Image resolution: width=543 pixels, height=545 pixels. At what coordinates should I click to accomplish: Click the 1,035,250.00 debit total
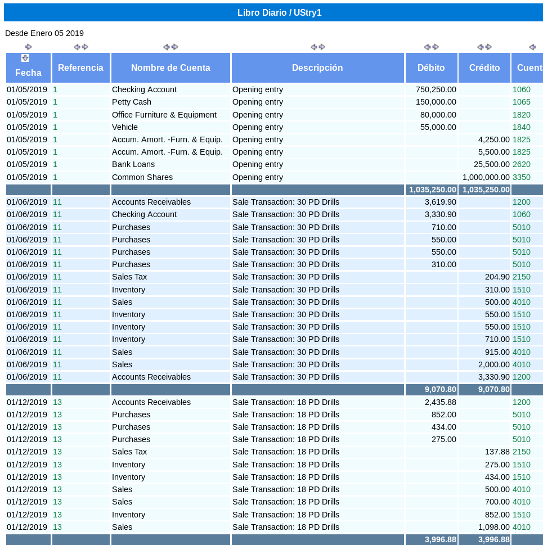433,190
